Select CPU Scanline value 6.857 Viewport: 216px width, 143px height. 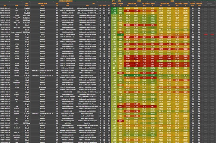[114, 11]
